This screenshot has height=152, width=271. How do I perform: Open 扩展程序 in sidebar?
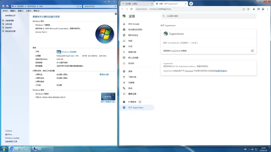point(132,102)
